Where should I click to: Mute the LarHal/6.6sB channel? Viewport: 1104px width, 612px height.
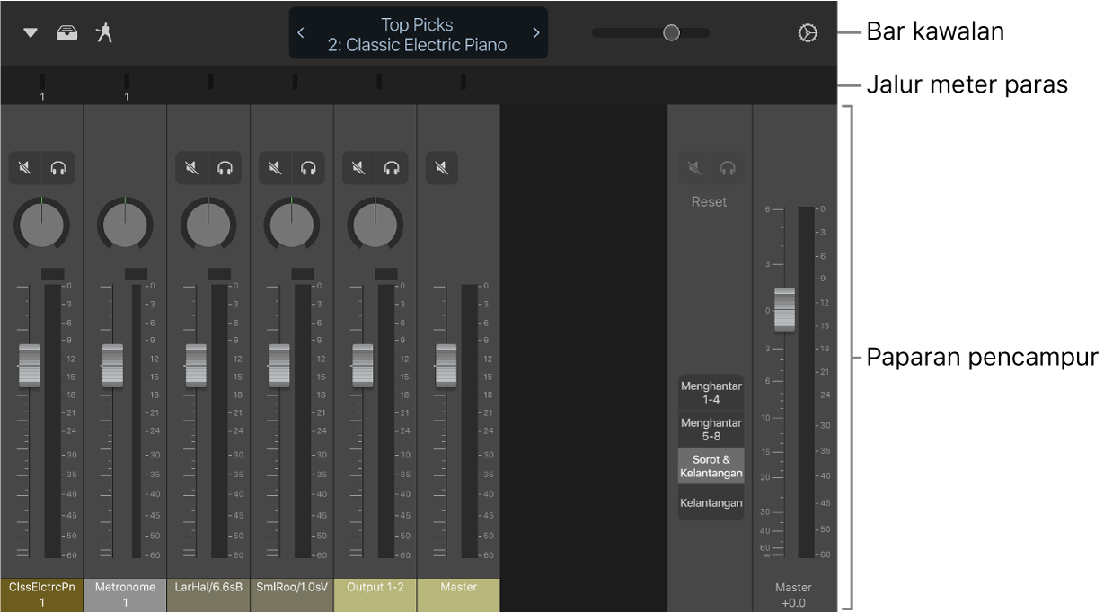pos(191,167)
